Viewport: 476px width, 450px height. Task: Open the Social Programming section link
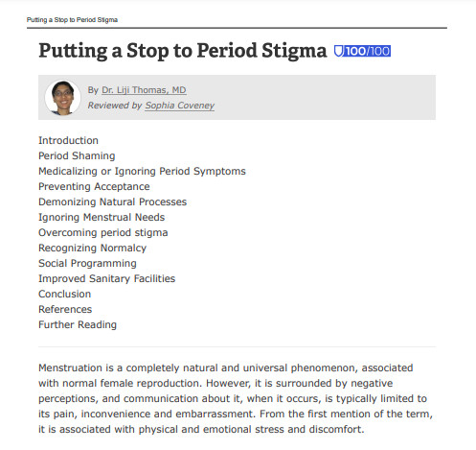(x=87, y=263)
